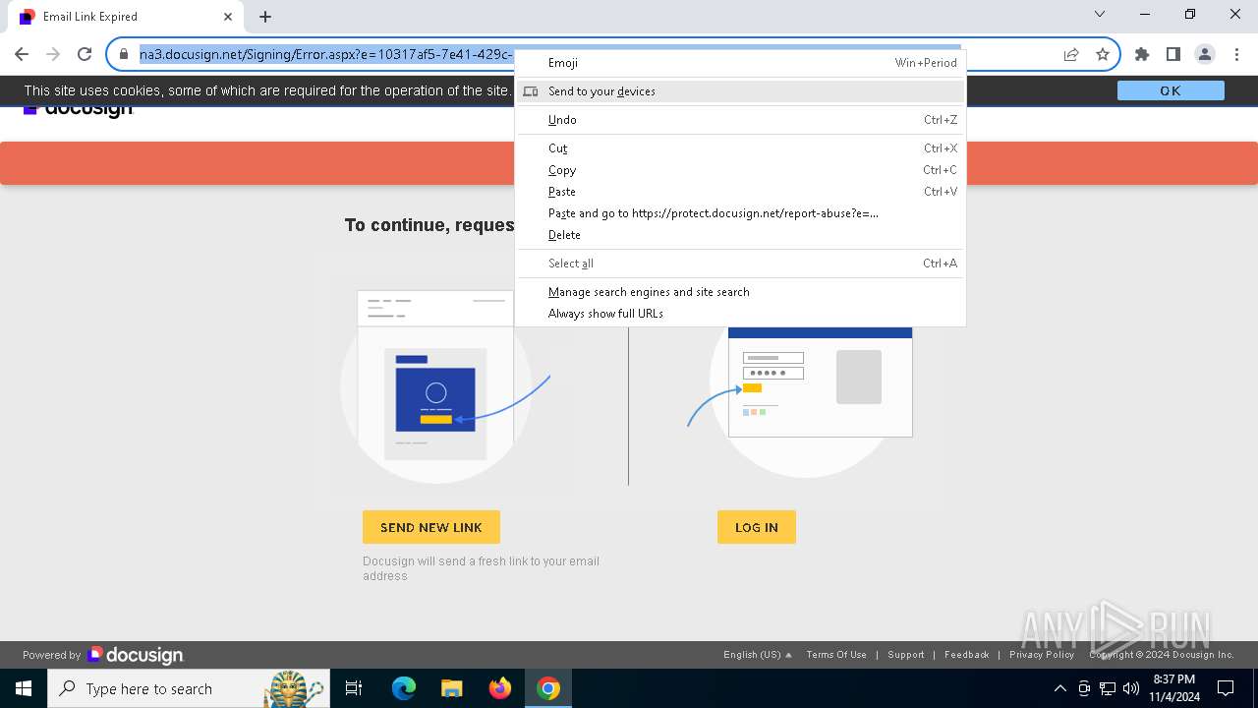Launch Firefox from taskbar
1258x708 pixels.
(500, 688)
